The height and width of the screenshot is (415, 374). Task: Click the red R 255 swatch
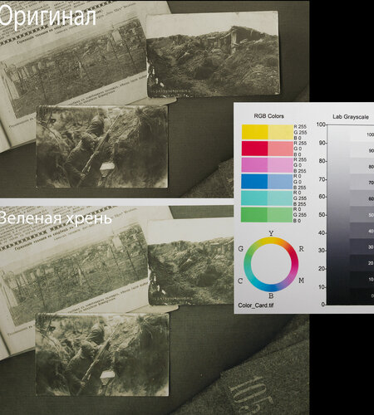pos(268,149)
